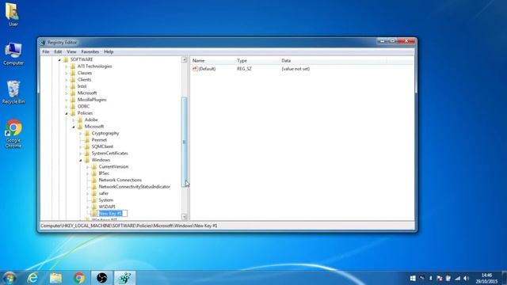
Task: Select the NetworkConnectivityStatusIndicator key
Action: point(134,187)
